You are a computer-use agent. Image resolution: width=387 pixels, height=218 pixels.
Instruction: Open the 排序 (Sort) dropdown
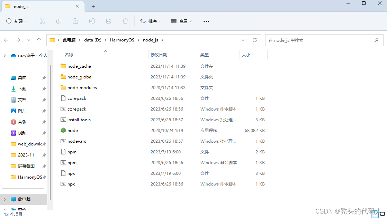click(x=151, y=21)
